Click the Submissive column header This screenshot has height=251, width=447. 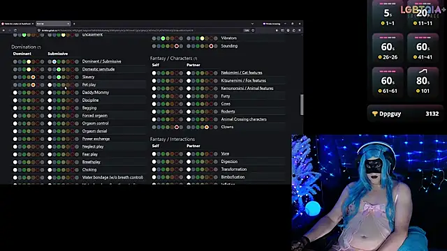[x=58, y=54]
